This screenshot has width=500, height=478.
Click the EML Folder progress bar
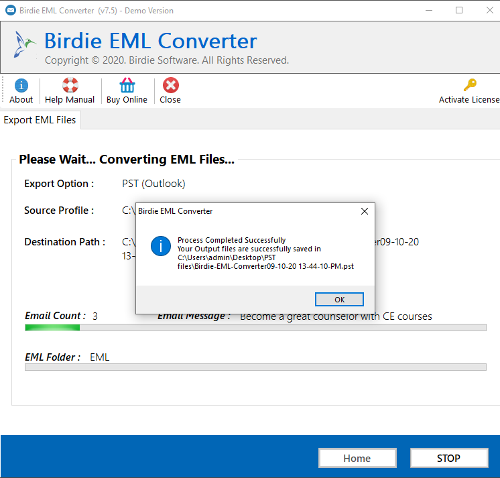click(255, 367)
